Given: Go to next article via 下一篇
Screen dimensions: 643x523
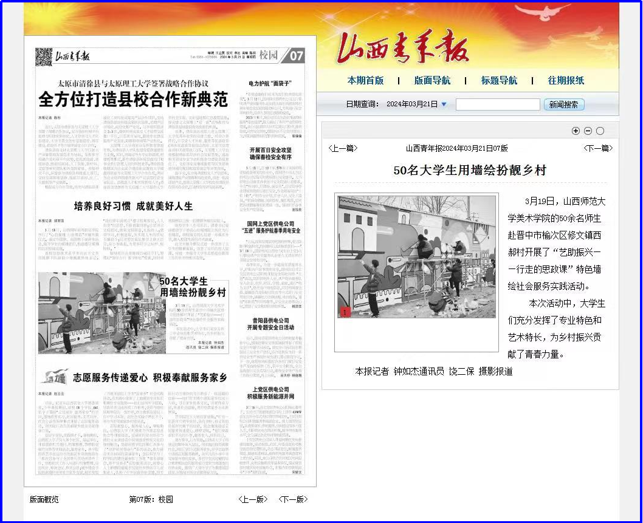Looking at the screenshot, I should pyautogui.click(x=597, y=148).
